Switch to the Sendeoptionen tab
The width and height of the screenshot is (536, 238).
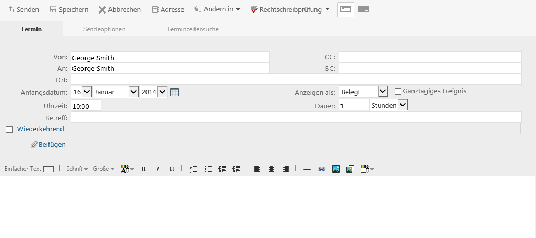coord(104,29)
